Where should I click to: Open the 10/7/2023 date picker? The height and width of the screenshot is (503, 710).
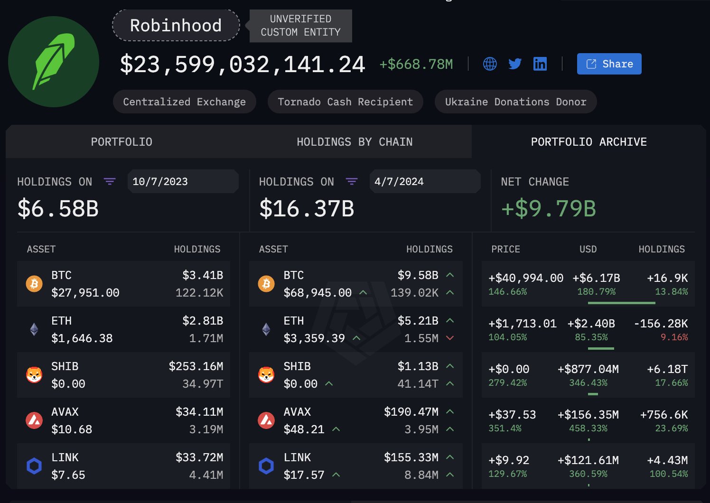tap(183, 181)
